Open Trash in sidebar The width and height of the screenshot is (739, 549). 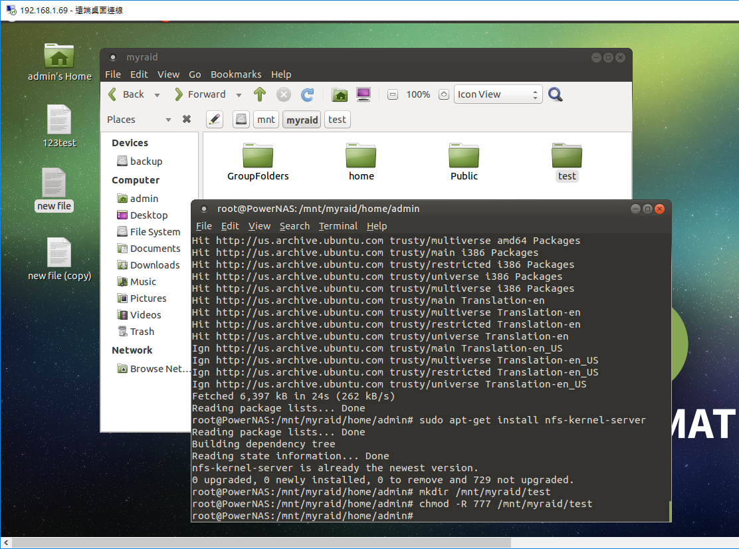point(136,332)
